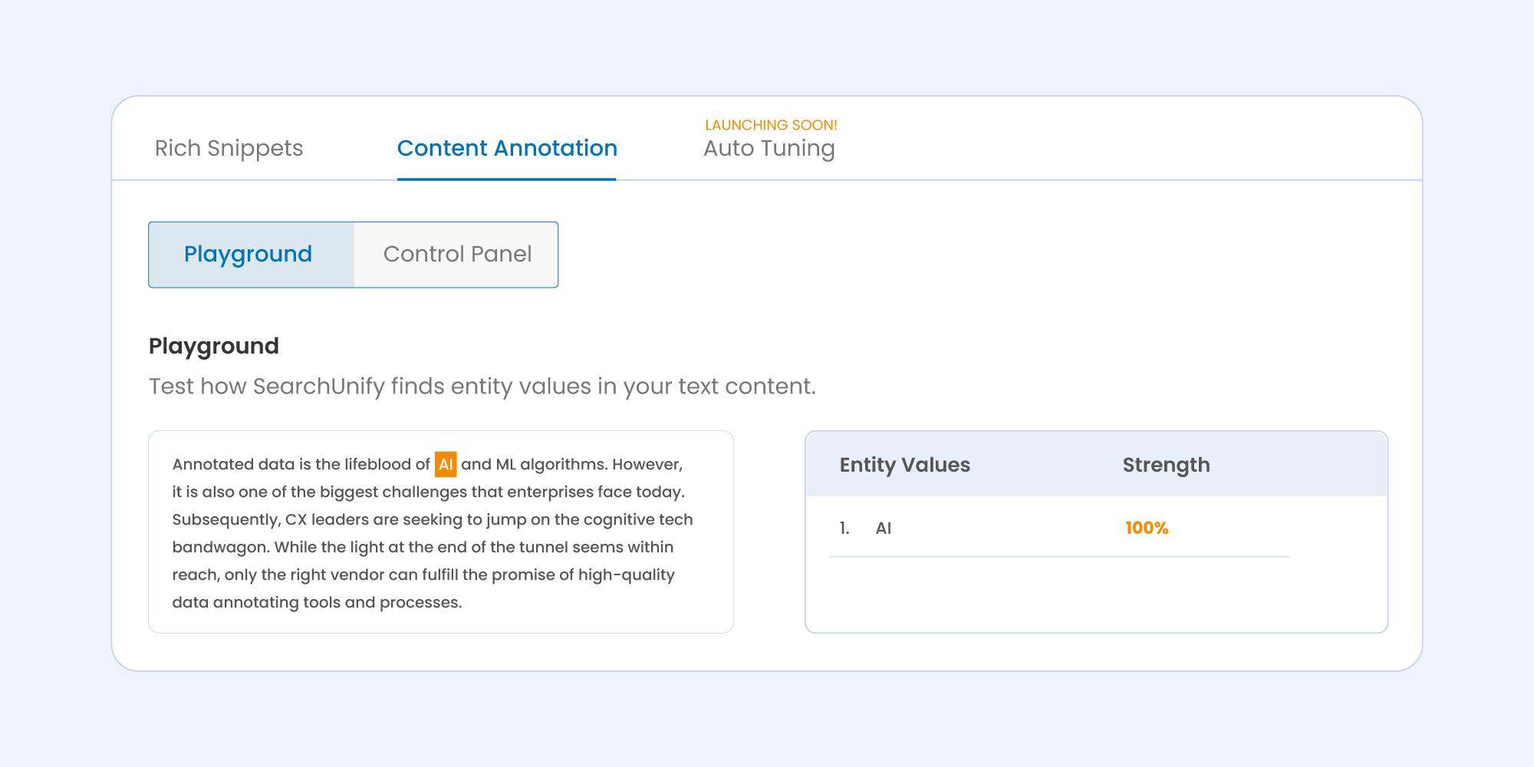Switch to the Rich Snippets tab

tap(229, 148)
